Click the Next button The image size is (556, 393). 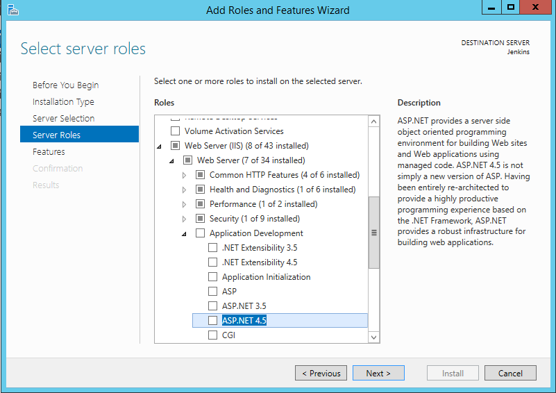tap(377, 374)
